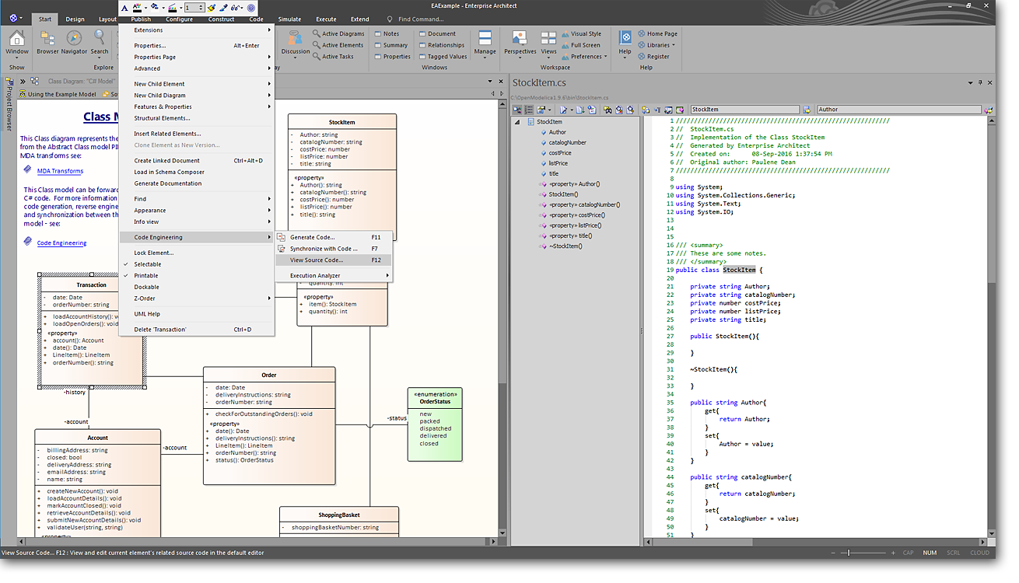Follow the MDA Transforms link
Image resolution: width=1019 pixels, height=583 pixels.
pyautogui.click(x=60, y=171)
